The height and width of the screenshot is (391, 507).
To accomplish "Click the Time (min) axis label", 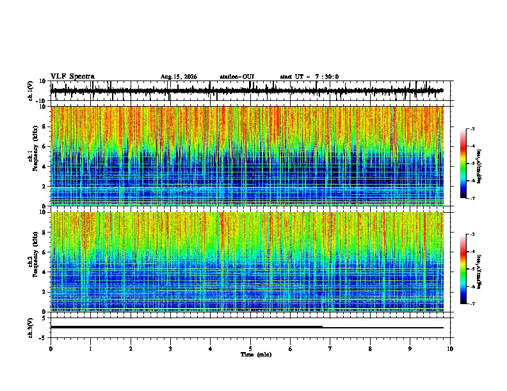I will [256, 355].
